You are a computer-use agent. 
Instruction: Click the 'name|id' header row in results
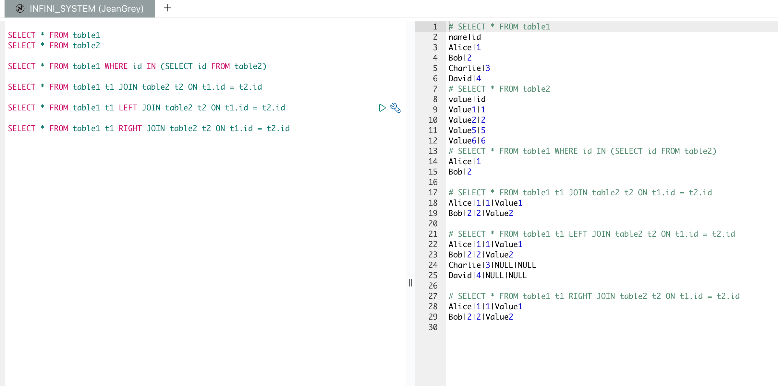click(x=465, y=37)
